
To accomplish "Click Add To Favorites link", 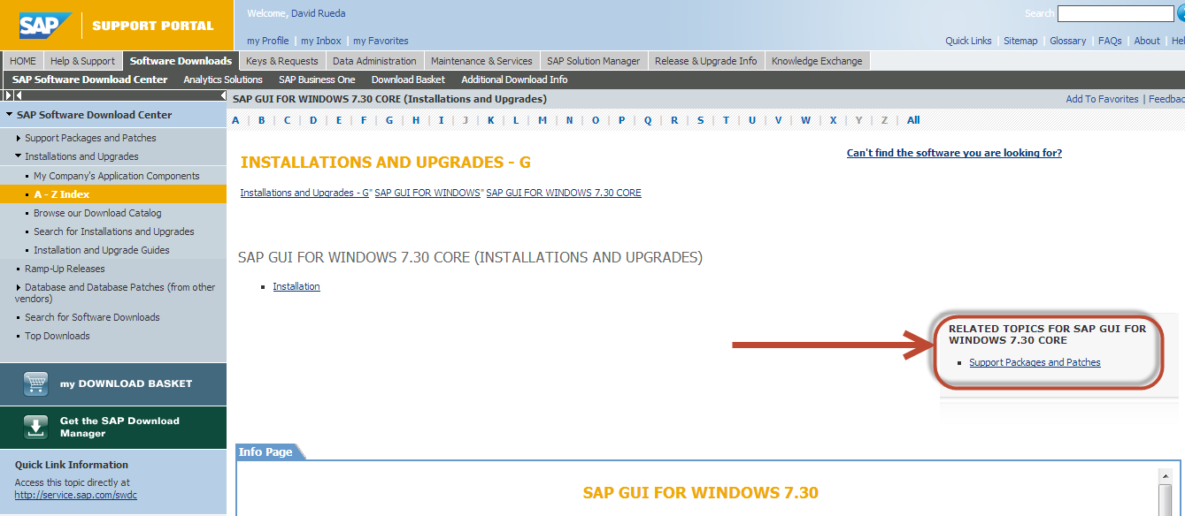I will click(x=1102, y=99).
